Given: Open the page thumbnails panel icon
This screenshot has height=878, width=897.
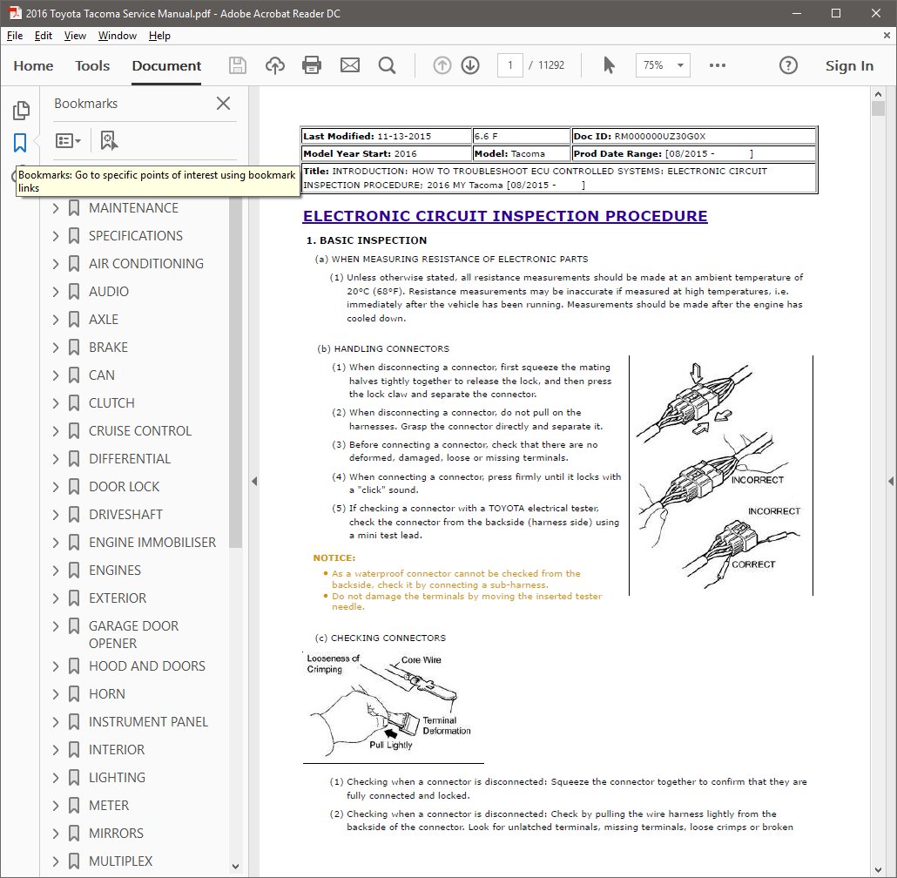Looking at the screenshot, I should pos(21,110).
